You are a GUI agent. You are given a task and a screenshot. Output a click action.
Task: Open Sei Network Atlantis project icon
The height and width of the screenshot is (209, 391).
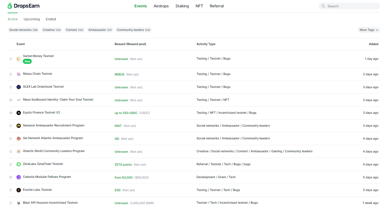tap(19, 139)
